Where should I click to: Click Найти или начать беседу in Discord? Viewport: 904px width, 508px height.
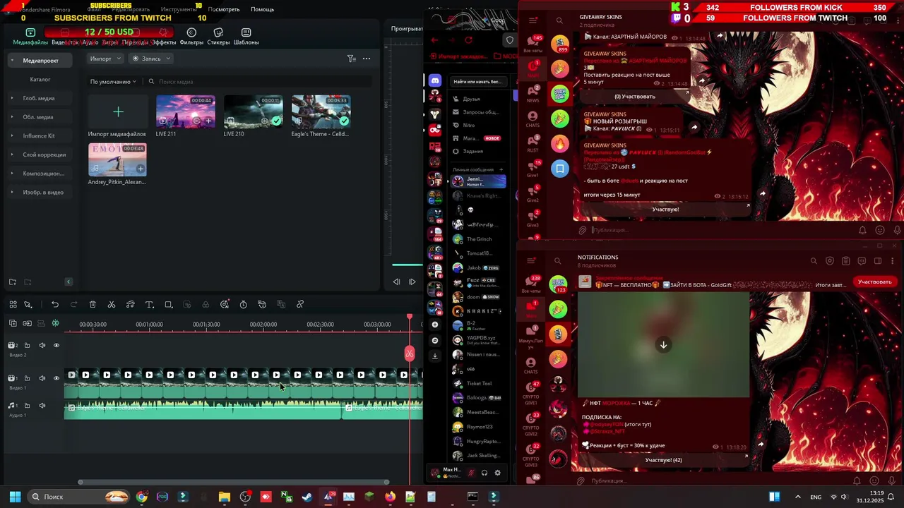point(477,81)
